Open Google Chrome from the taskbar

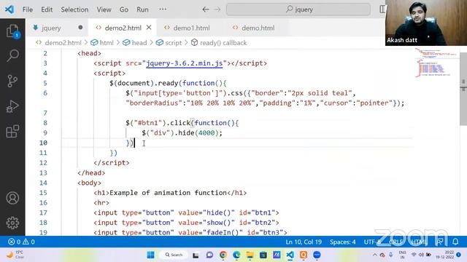223,255
